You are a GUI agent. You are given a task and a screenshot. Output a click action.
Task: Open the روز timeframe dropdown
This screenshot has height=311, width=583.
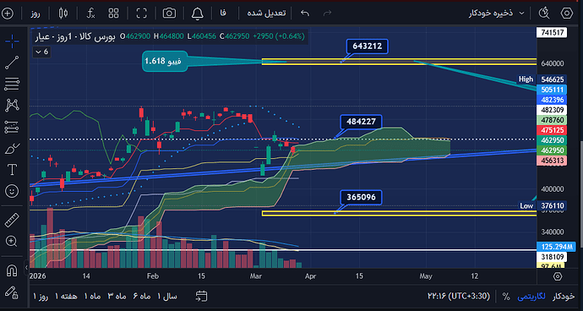35,14
